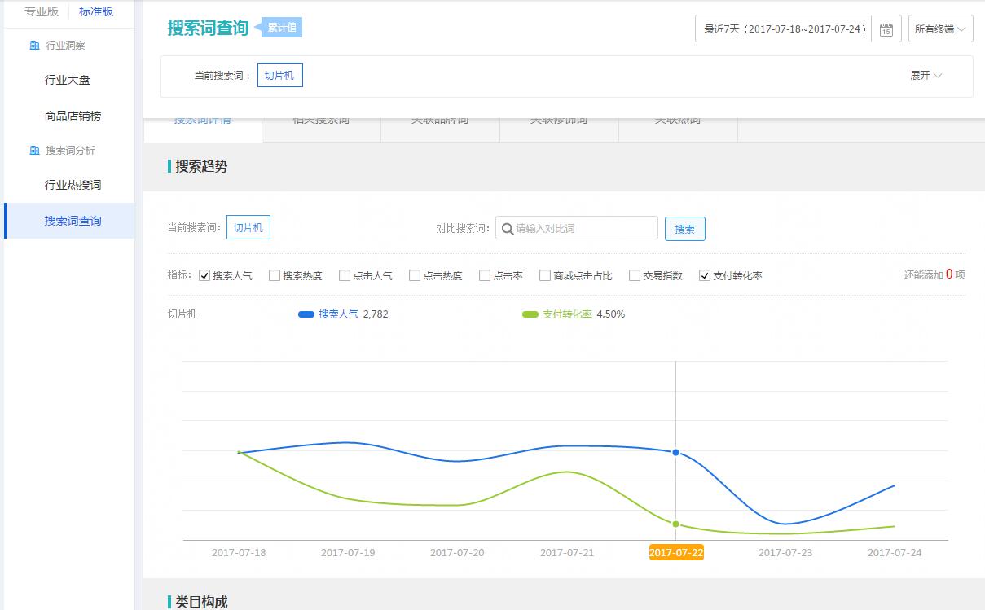Uncheck the 搜索人气 checkbox
Screen dimensions: 985x610
point(204,276)
